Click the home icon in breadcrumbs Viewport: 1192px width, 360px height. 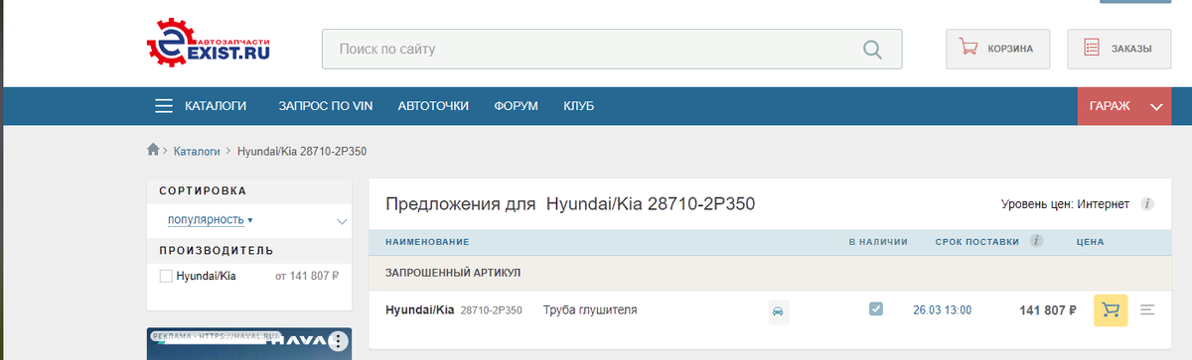(153, 150)
